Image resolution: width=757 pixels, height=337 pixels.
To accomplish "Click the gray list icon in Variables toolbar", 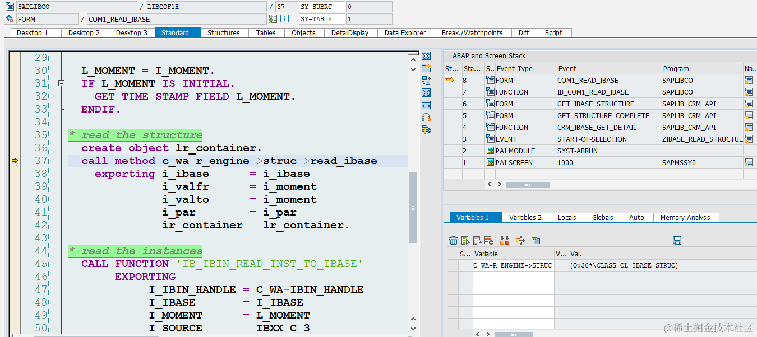I will [x=477, y=241].
